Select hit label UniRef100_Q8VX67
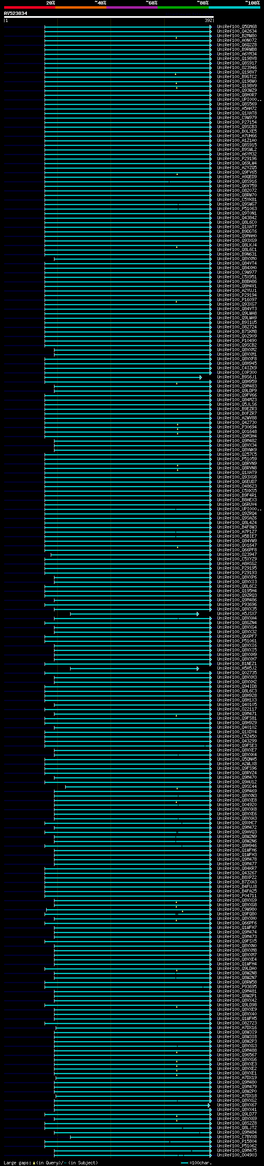 pos(237,1105)
